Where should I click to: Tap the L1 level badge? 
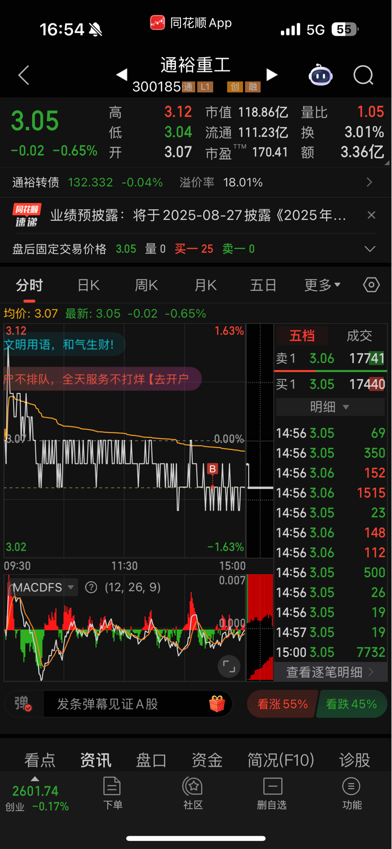(x=205, y=87)
